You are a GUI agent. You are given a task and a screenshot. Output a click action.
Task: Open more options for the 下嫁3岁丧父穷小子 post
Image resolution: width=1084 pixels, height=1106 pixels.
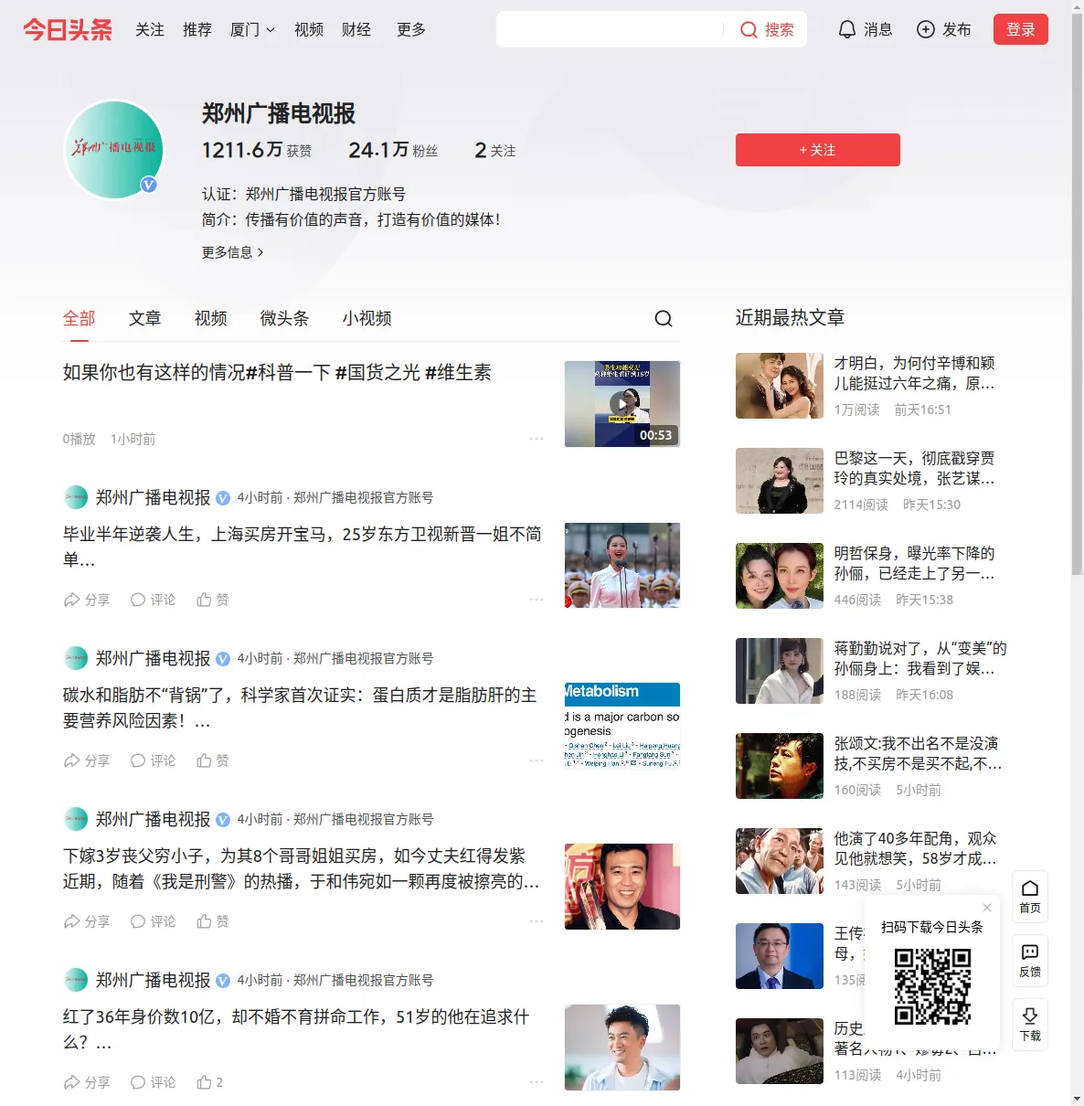537,921
